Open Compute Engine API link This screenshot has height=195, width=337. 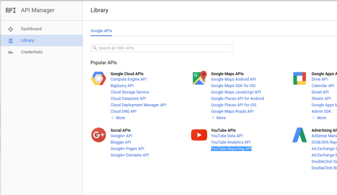click(x=128, y=79)
